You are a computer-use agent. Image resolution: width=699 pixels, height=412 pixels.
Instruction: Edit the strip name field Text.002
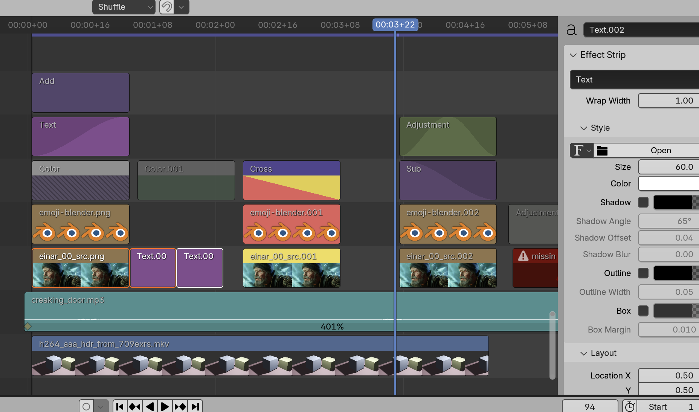tap(641, 30)
